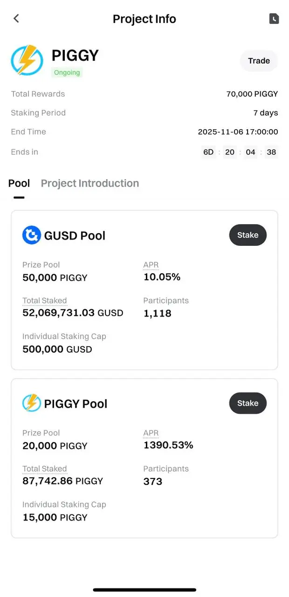Stake in the PIGGY Pool
289x597 pixels.
click(x=248, y=403)
